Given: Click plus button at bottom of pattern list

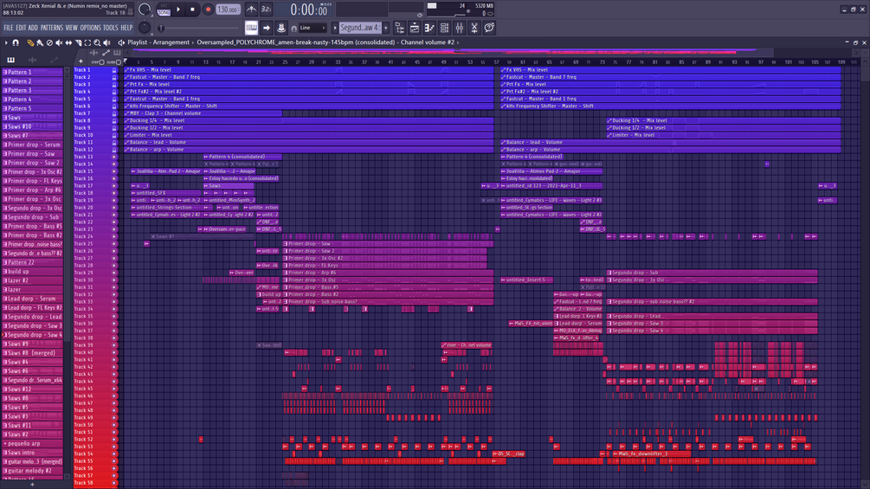Looking at the screenshot, I should tap(32, 485).
